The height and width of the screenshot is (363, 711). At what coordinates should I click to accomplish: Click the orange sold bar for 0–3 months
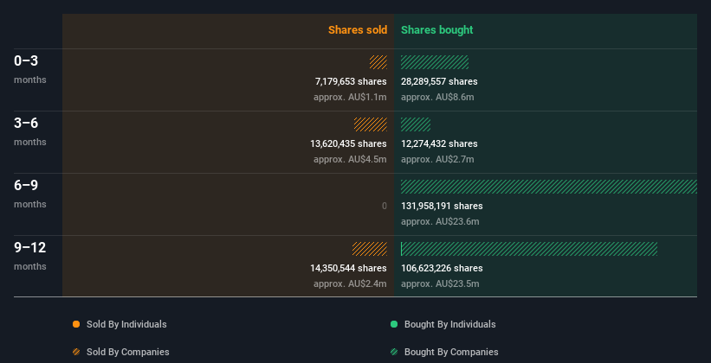coord(378,62)
